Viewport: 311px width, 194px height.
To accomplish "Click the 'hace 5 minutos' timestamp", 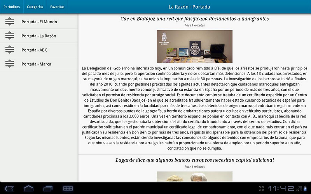I will pos(195,167).
